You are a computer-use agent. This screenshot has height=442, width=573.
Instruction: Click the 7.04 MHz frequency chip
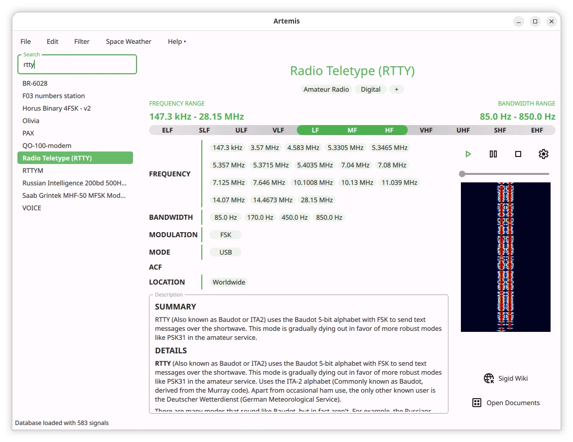[x=355, y=165]
